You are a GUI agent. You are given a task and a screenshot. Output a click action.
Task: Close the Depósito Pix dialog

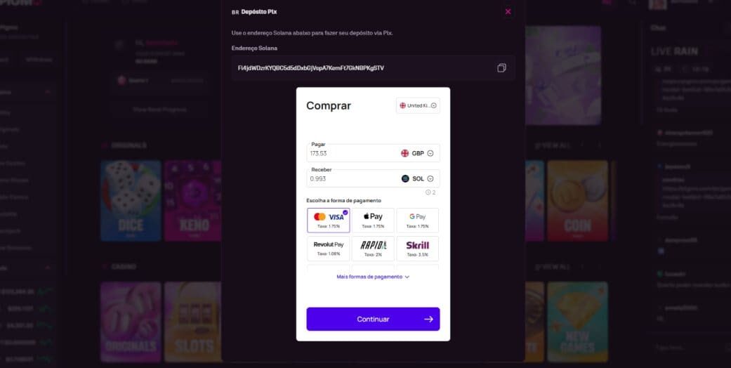click(x=508, y=11)
